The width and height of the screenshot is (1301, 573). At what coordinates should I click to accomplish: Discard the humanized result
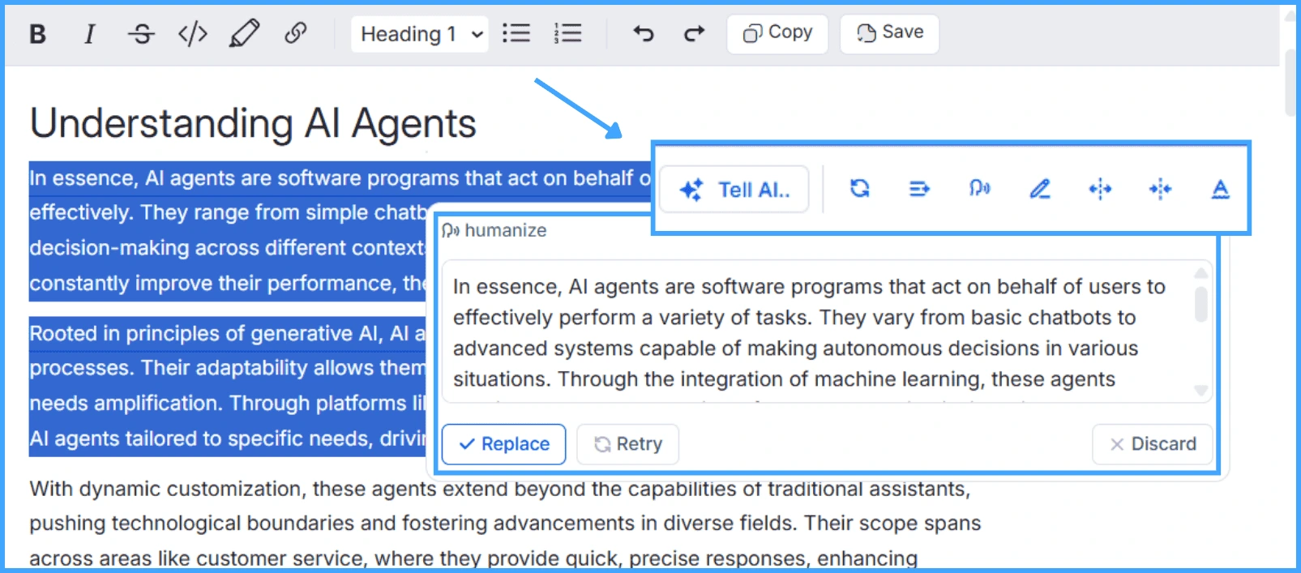click(x=1153, y=444)
